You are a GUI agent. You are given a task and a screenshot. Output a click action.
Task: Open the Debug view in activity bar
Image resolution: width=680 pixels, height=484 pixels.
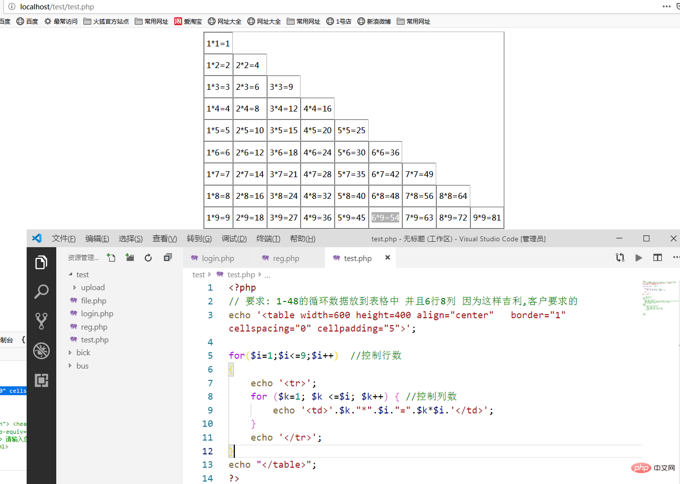[x=41, y=351]
